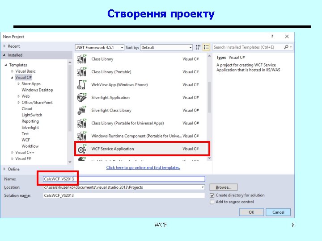Open the search options dropdown arrow
Image resolution: width=322 pixels, height=241 pixels.
point(291,47)
